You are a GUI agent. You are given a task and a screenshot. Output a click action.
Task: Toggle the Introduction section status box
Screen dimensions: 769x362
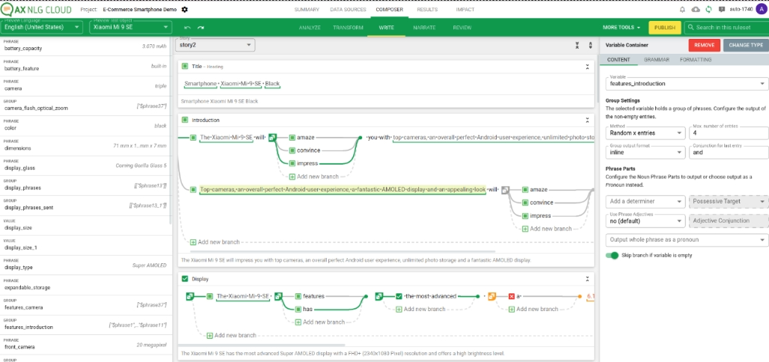point(186,120)
